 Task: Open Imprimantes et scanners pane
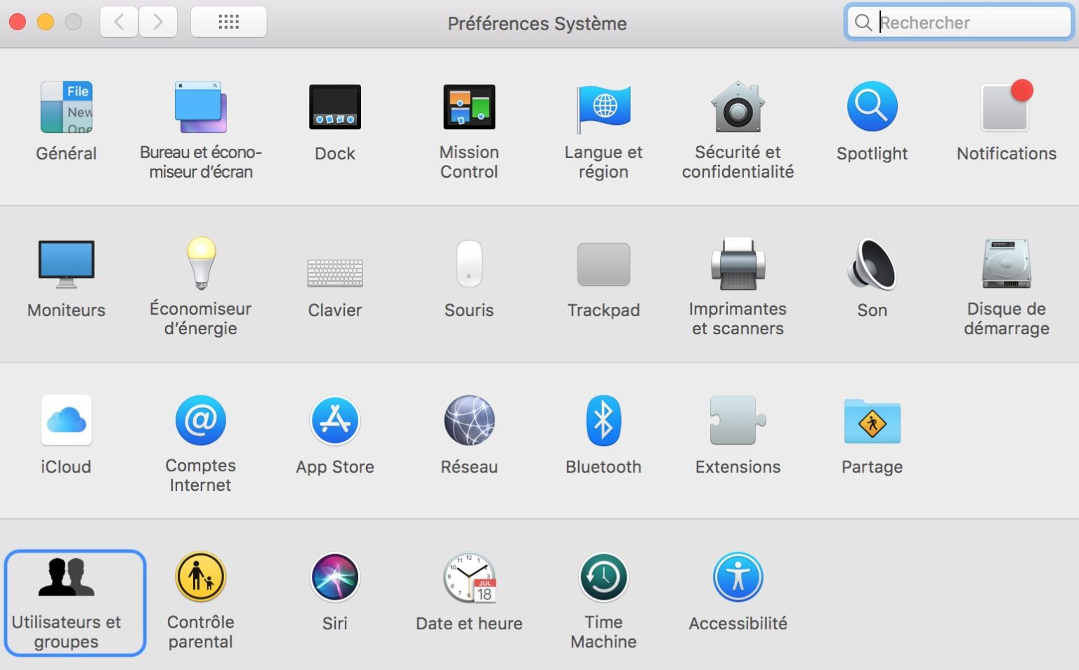pyautogui.click(x=738, y=287)
